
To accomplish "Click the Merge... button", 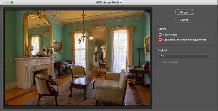I will [x=185, y=12].
